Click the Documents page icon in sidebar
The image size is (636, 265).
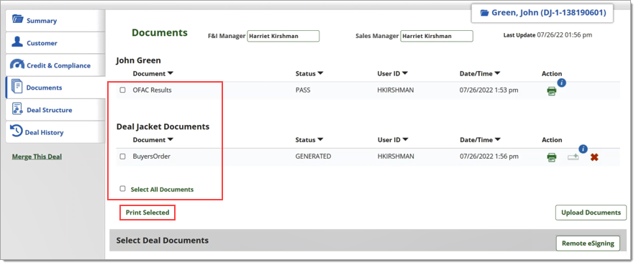[x=17, y=87]
